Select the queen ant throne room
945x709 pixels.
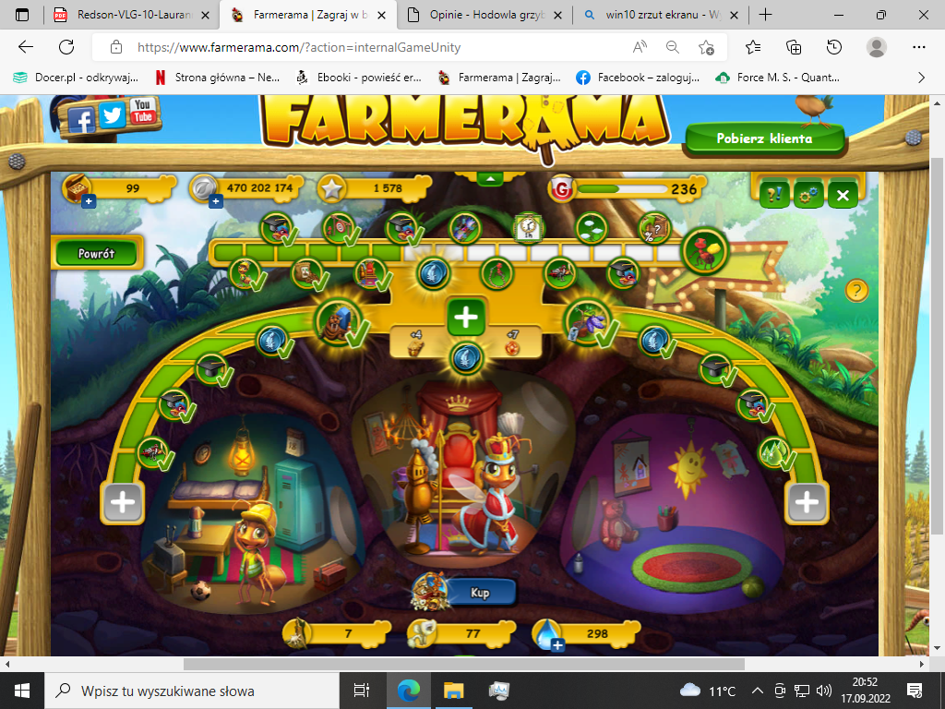click(463, 470)
